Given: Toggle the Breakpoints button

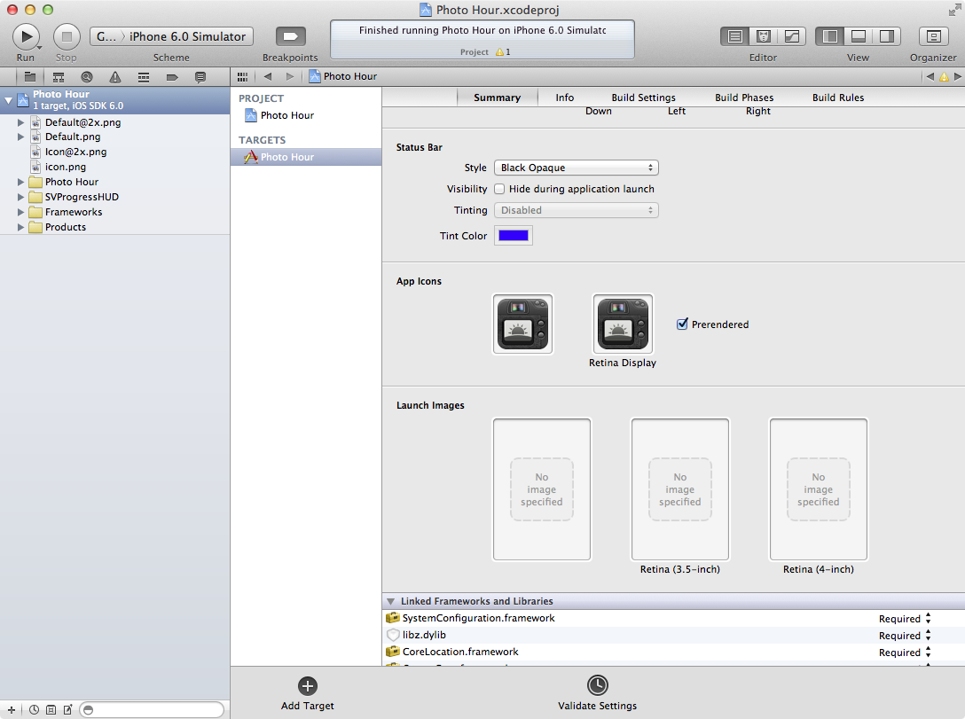Looking at the screenshot, I should [x=290, y=36].
